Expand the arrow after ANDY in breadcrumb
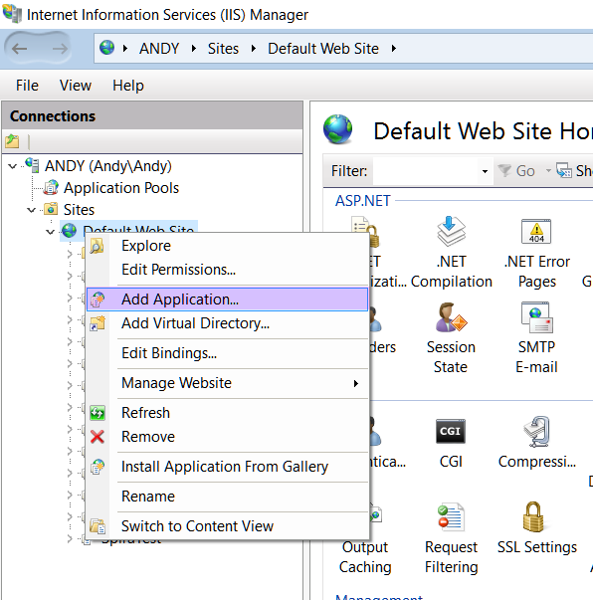 click(x=194, y=48)
